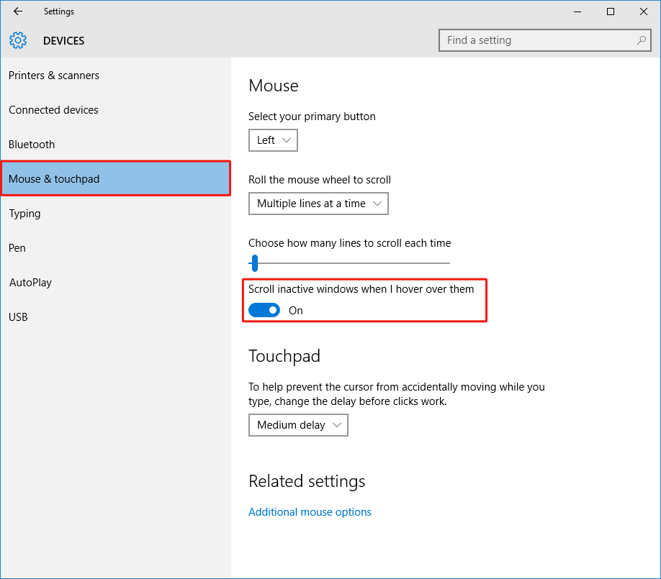661x579 pixels.
Task: Navigate to USB settings
Action: coord(18,317)
